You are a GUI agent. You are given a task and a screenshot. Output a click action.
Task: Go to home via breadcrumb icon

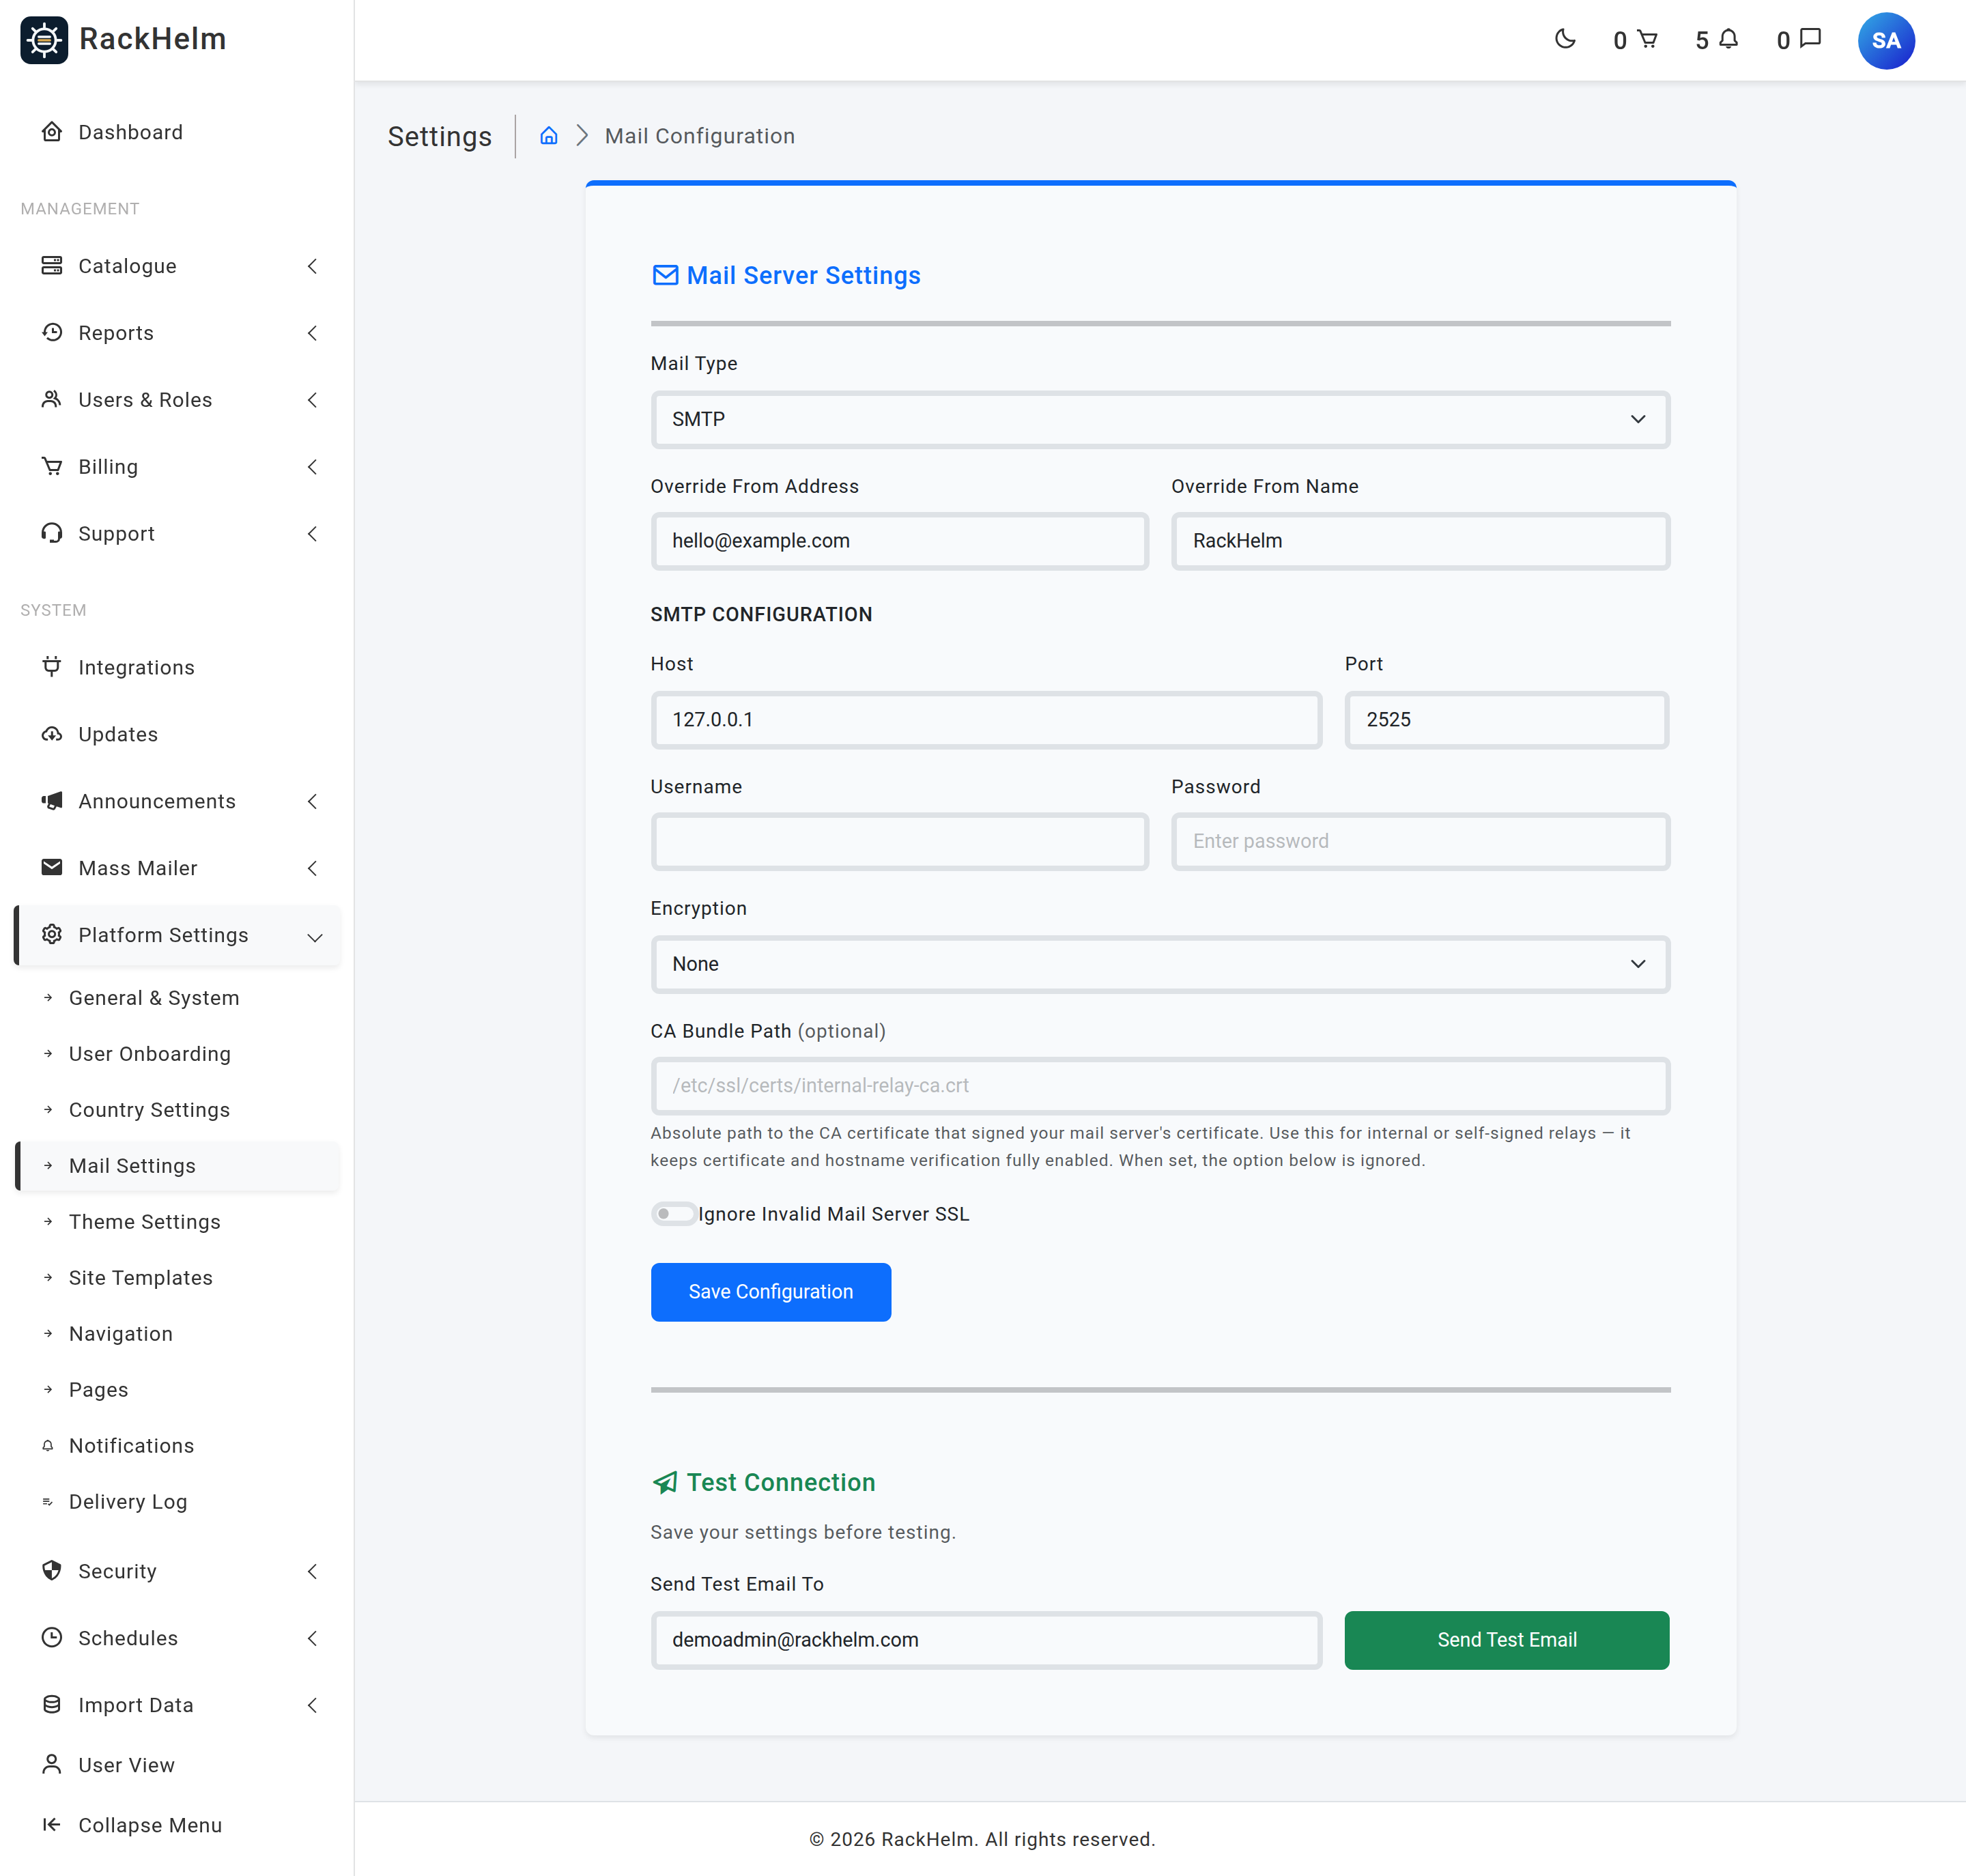pyautogui.click(x=548, y=136)
